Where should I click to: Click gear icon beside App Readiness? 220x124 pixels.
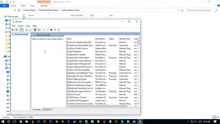(67, 51)
